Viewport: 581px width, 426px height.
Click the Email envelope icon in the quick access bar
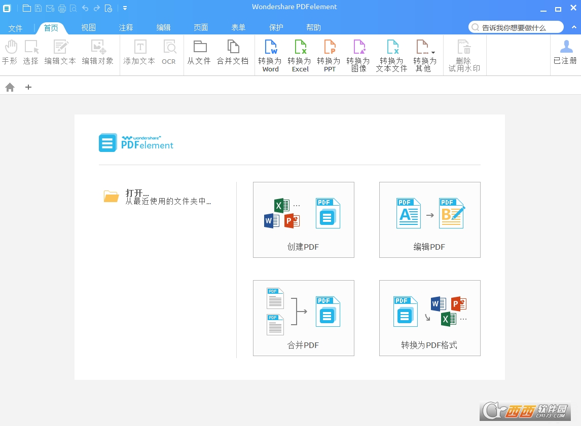[50, 8]
